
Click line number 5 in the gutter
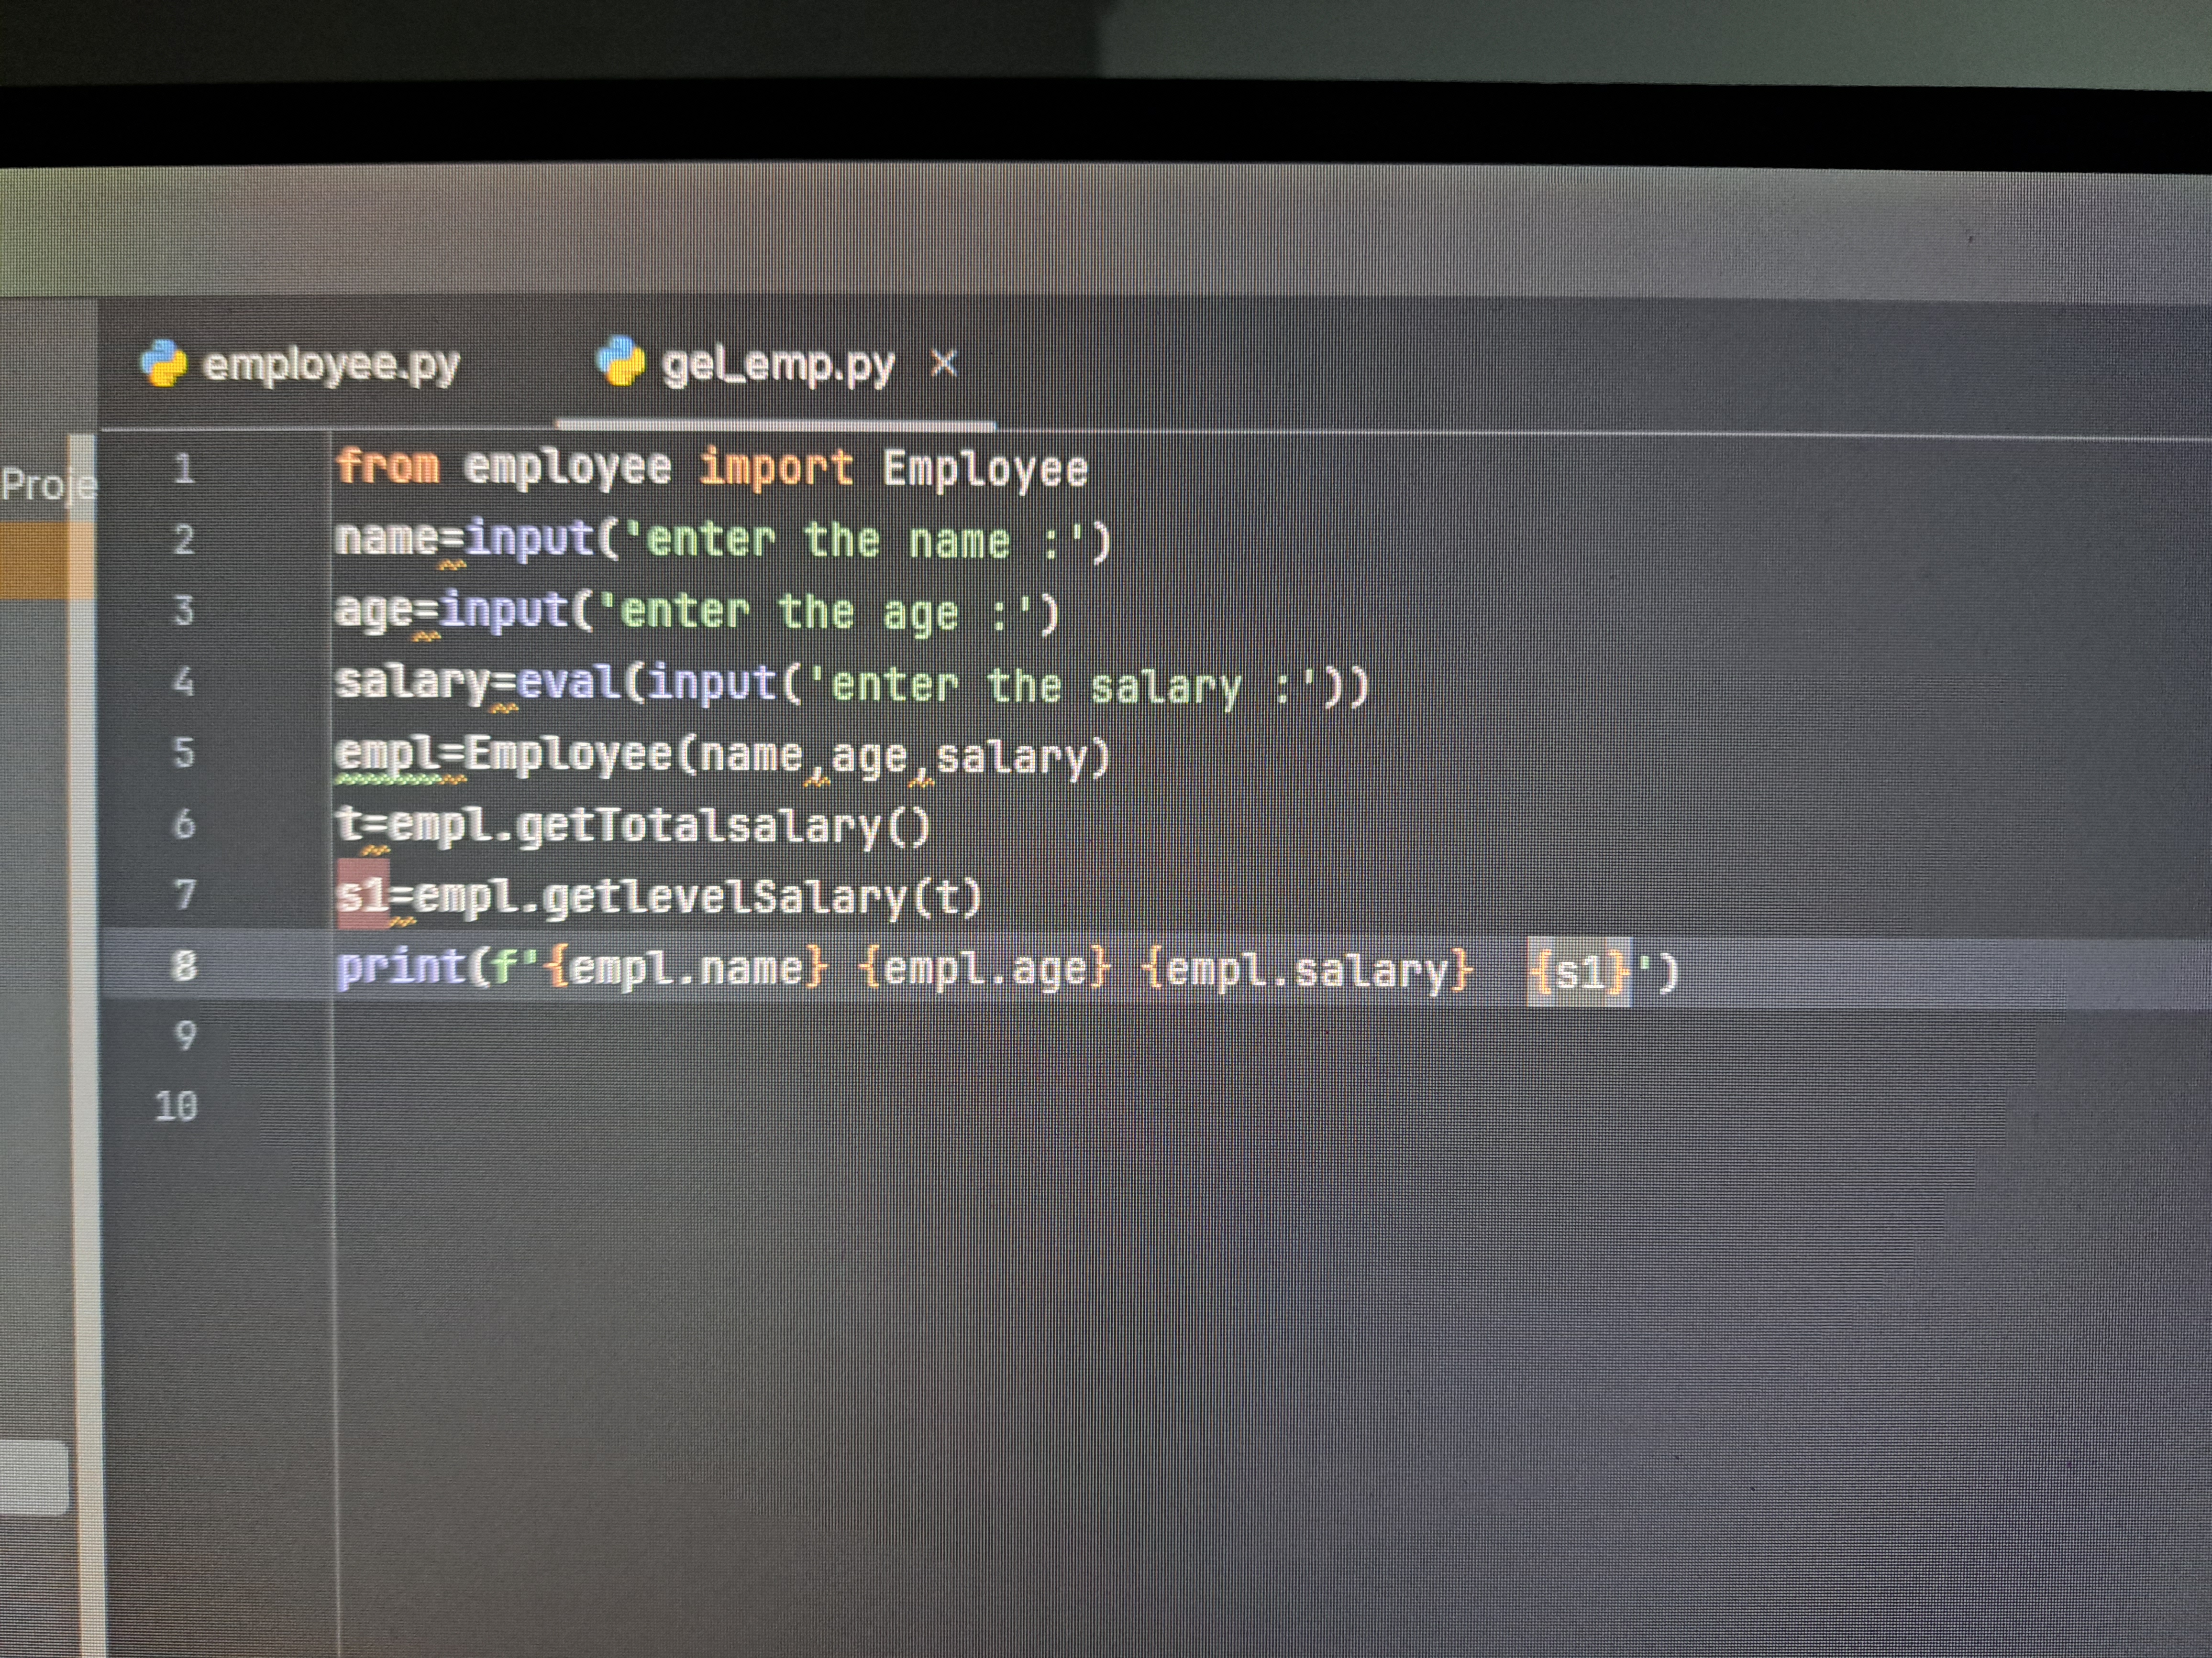[183, 752]
